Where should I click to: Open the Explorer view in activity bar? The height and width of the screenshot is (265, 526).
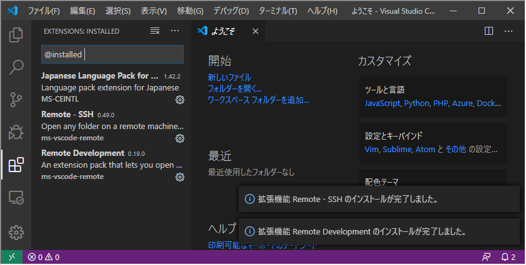point(16,35)
